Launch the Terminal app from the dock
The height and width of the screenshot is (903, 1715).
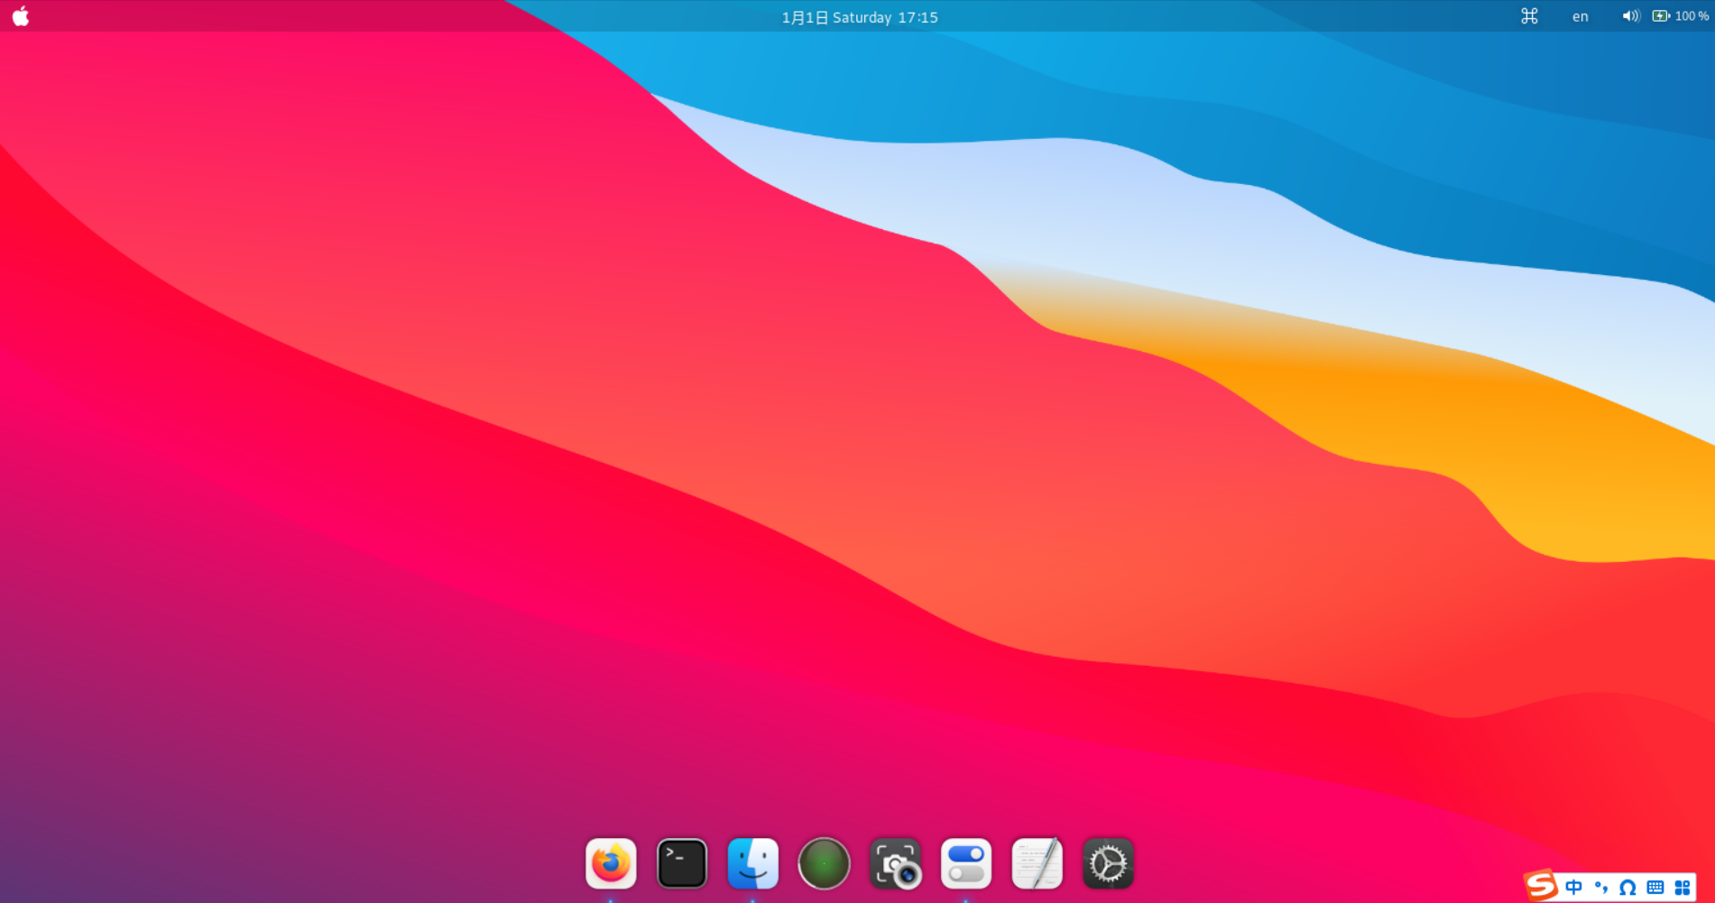[682, 862]
